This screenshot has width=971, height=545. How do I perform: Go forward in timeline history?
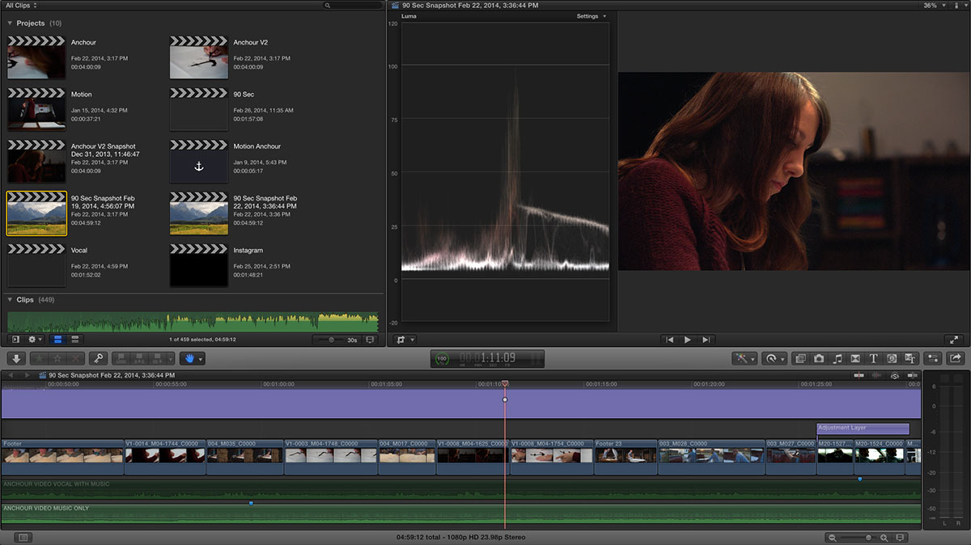tap(28, 375)
